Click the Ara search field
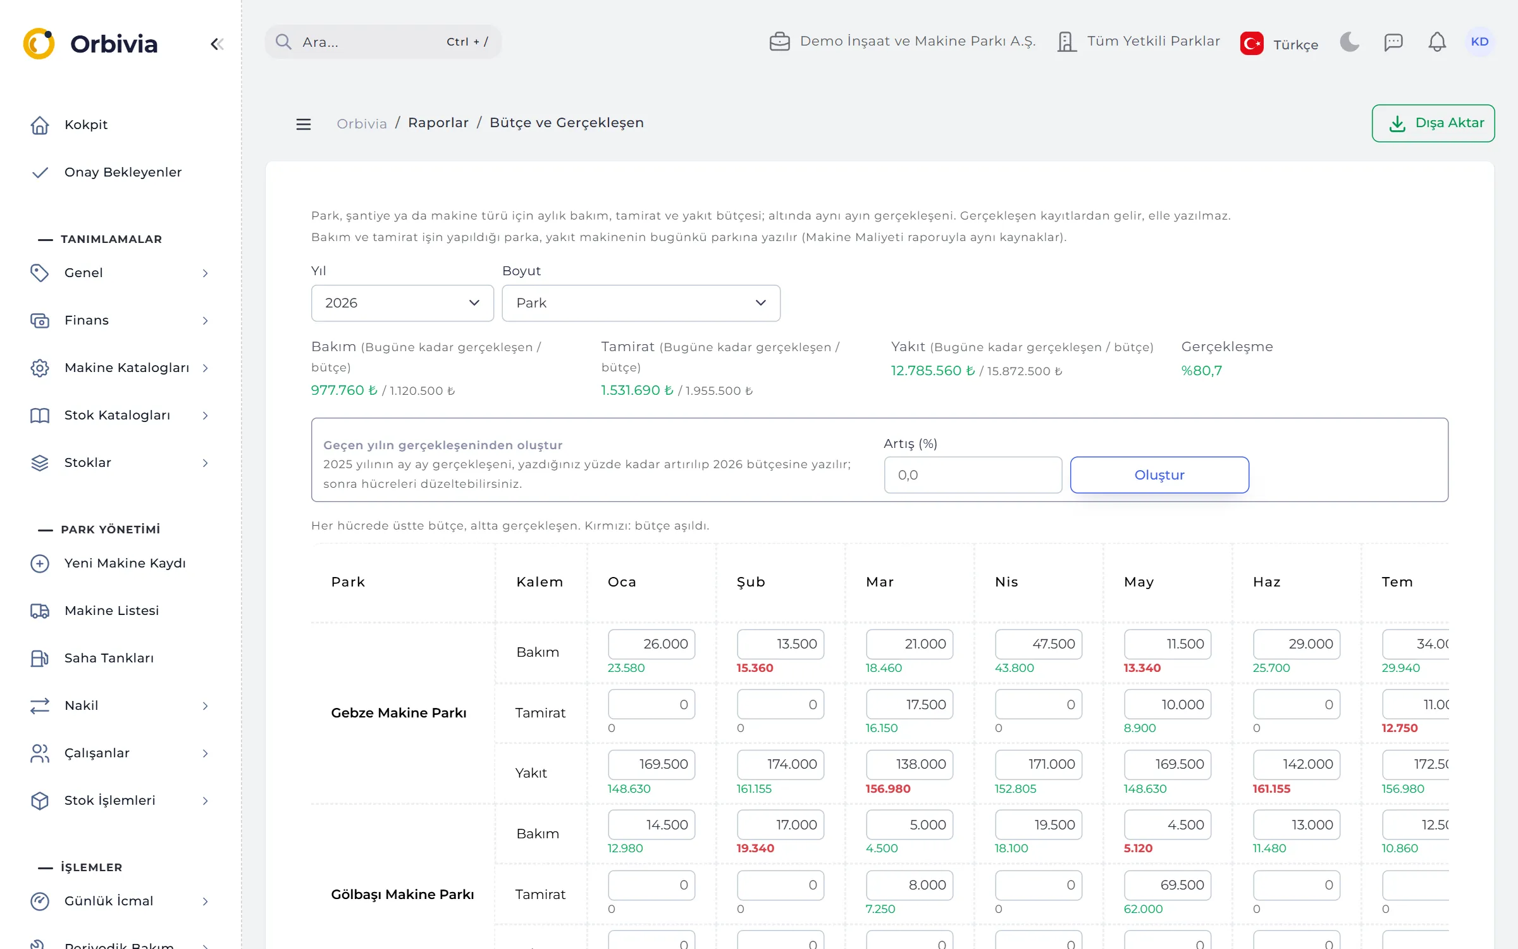The height and width of the screenshot is (949, 1518). [383, 42]
